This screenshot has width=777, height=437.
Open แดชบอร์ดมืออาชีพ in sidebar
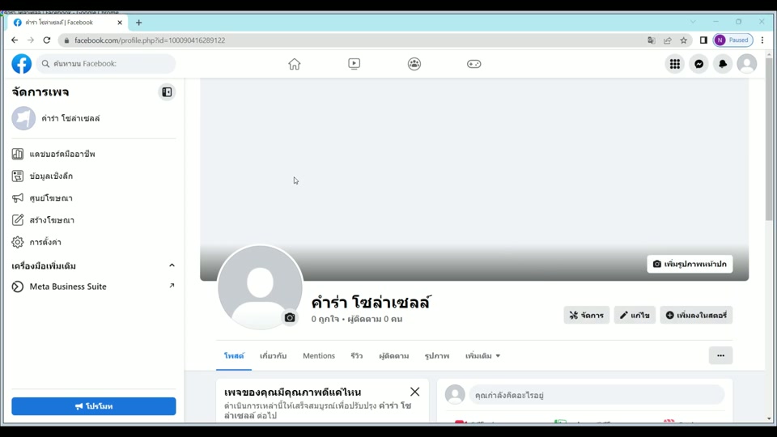pos(94,154)
